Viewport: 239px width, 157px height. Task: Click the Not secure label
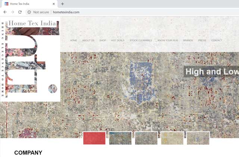click(41, 12)
